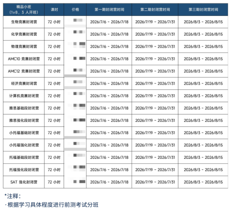Click the 第三期封闭营时间 column header

point(203,10)
